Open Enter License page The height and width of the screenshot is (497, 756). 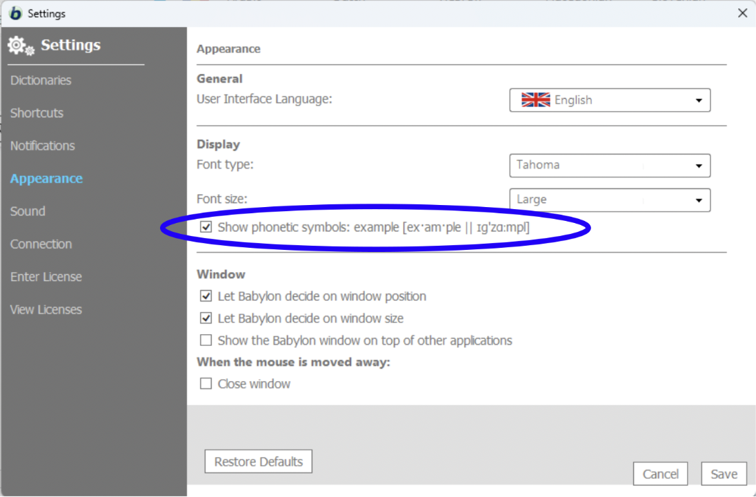[x=46, y=277]
